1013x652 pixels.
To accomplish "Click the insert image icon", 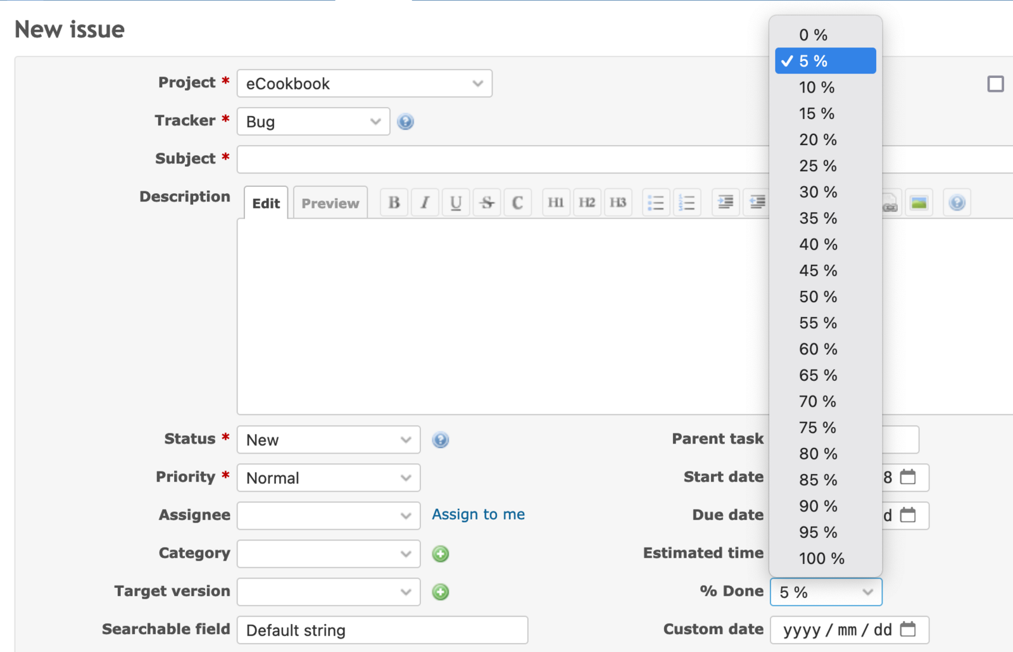I will pos(919,202).
